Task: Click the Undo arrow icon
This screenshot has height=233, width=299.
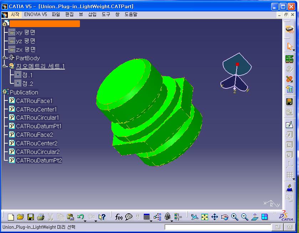Action: [x=80, y=217]
